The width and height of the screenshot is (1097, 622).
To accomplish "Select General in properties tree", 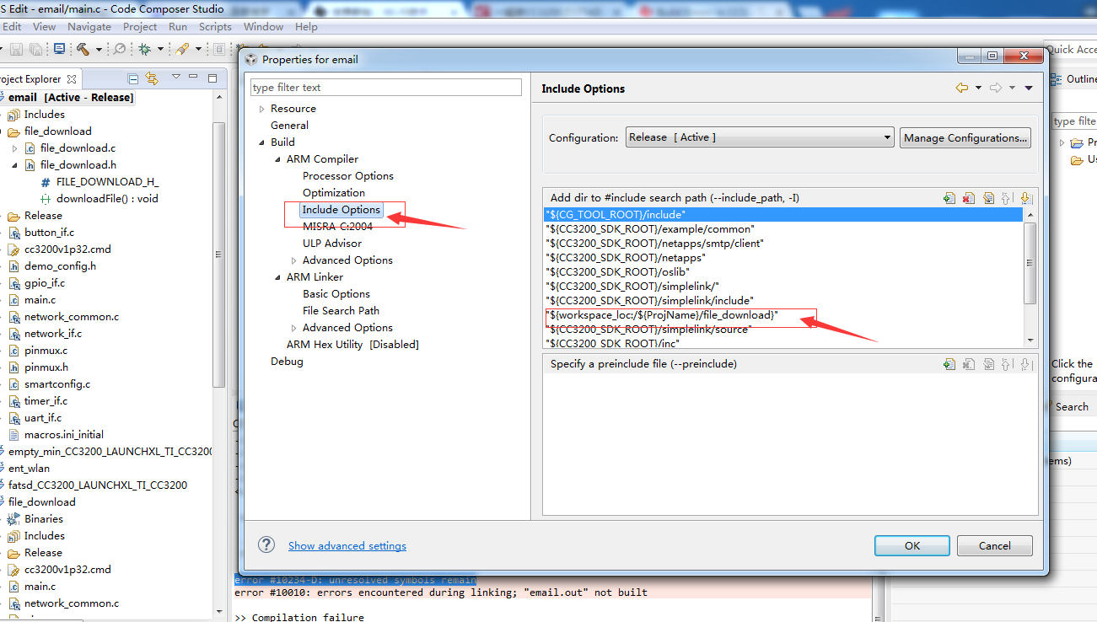I will 289,125.
